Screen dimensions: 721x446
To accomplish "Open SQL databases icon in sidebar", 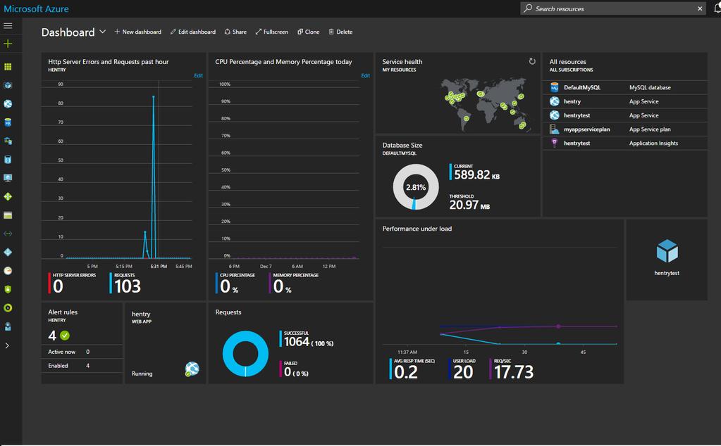I will click(x=8, y=122).
